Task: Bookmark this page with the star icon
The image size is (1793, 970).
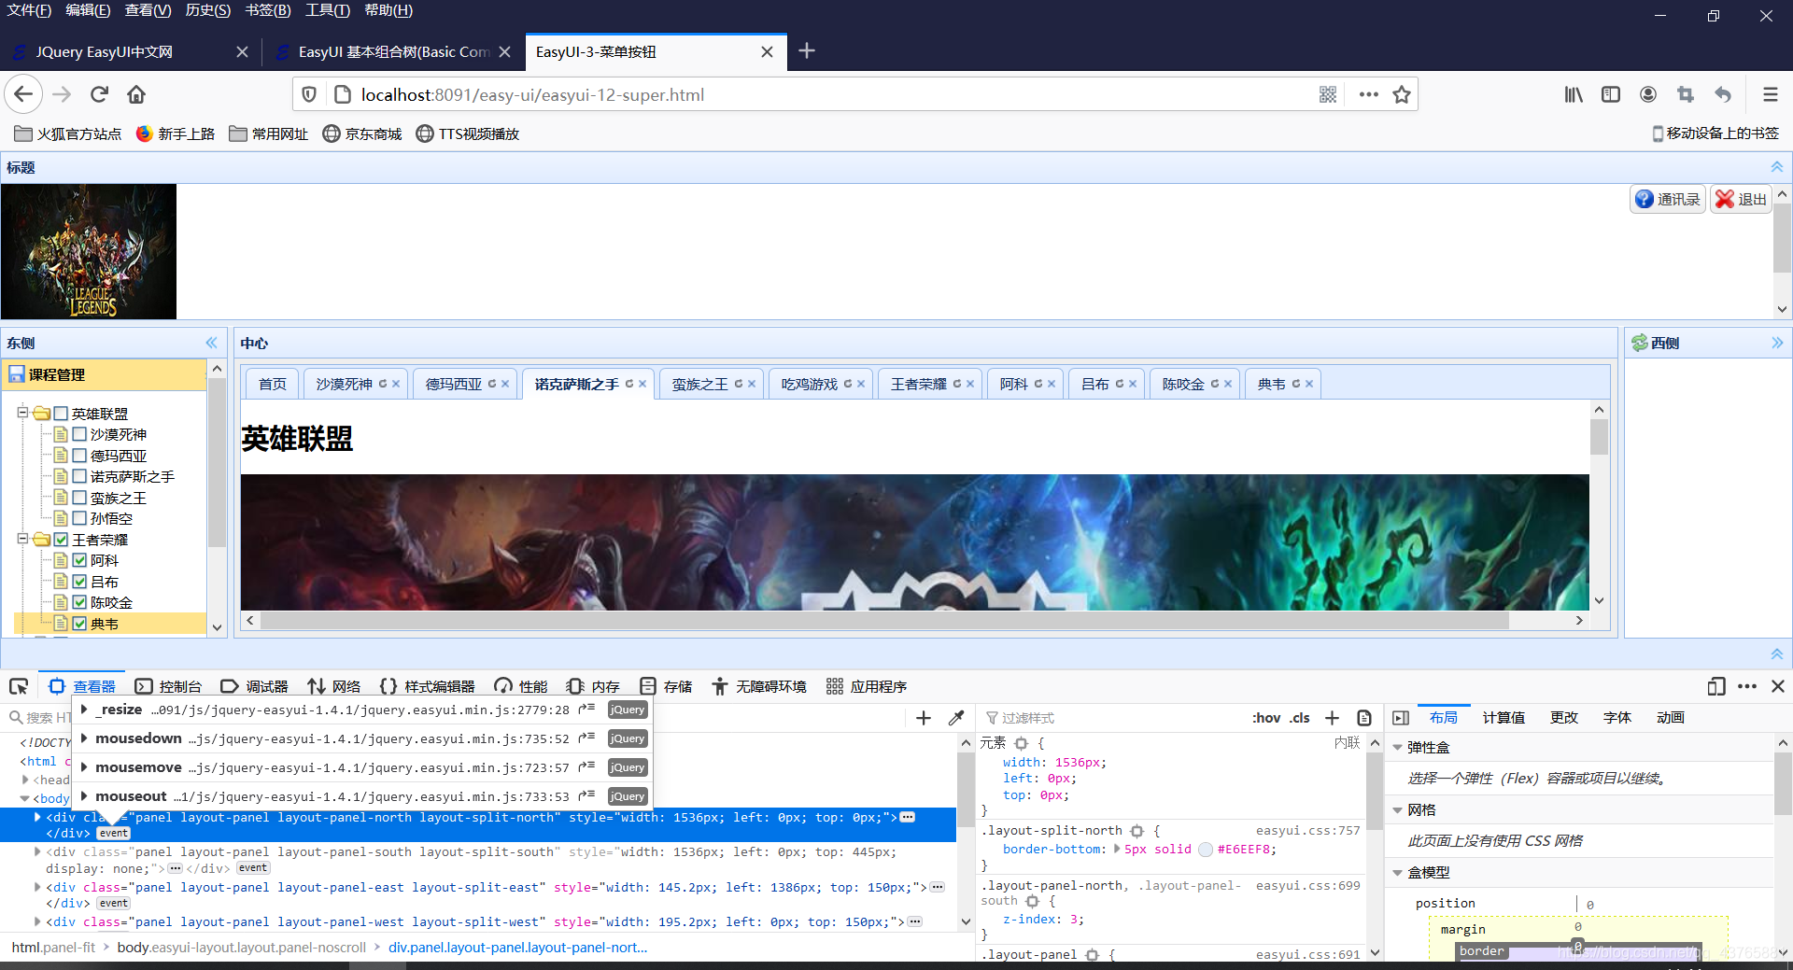Action: coord(1401,94)
